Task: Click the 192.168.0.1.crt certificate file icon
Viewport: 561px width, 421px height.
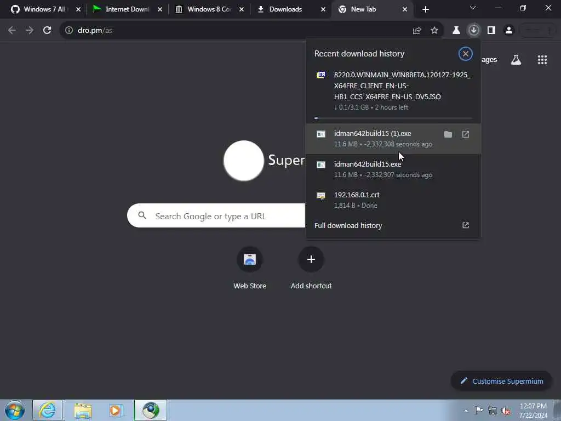Action: click(x=321, y=196)
